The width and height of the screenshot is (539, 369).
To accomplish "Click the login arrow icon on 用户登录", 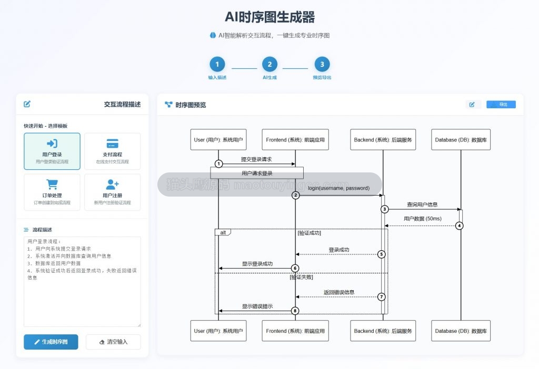I will point(52,143).
